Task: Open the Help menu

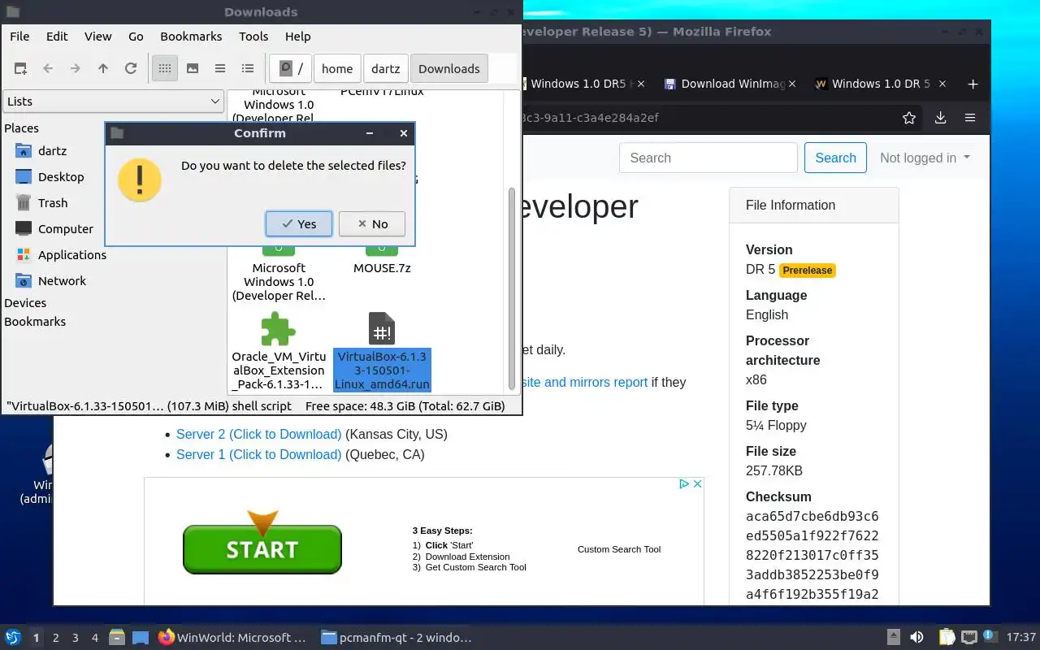Action: [x=297, y=37]
